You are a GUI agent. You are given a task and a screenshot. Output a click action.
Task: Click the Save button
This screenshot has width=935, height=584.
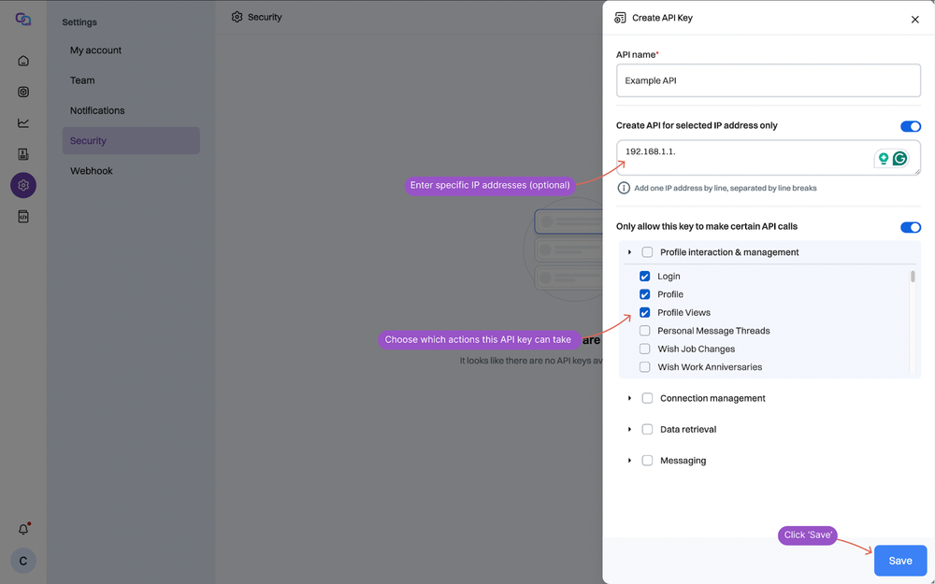[899, 560]
